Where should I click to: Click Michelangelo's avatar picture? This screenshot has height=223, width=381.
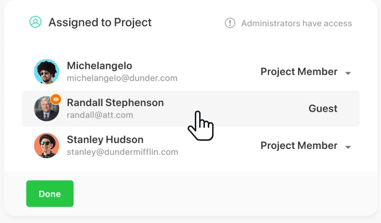(46, 72)
